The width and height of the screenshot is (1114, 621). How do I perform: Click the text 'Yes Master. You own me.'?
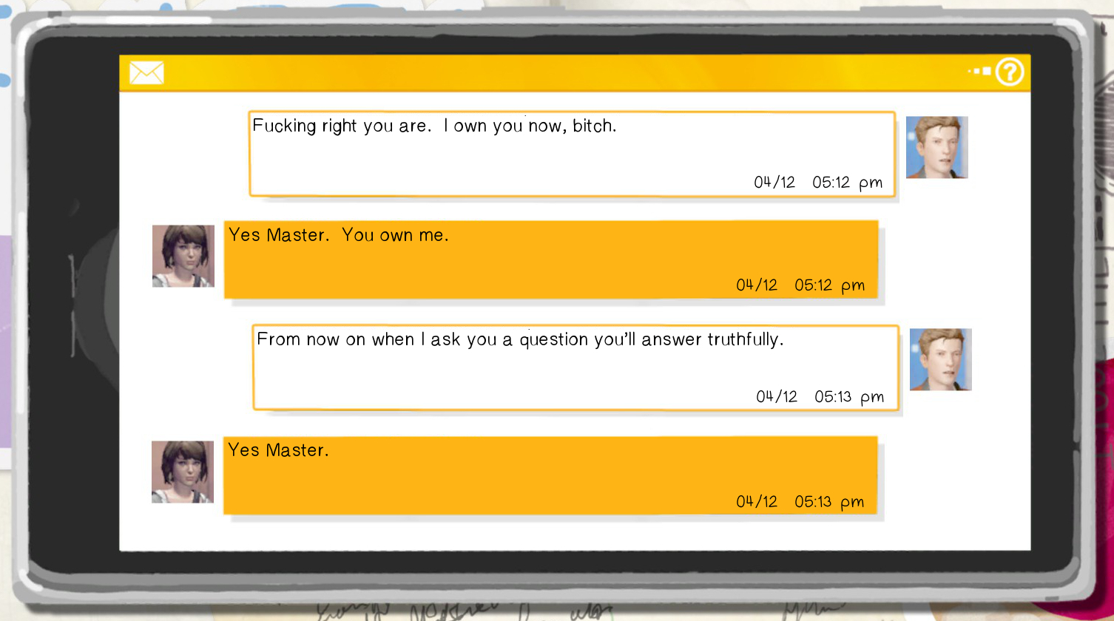339,235
